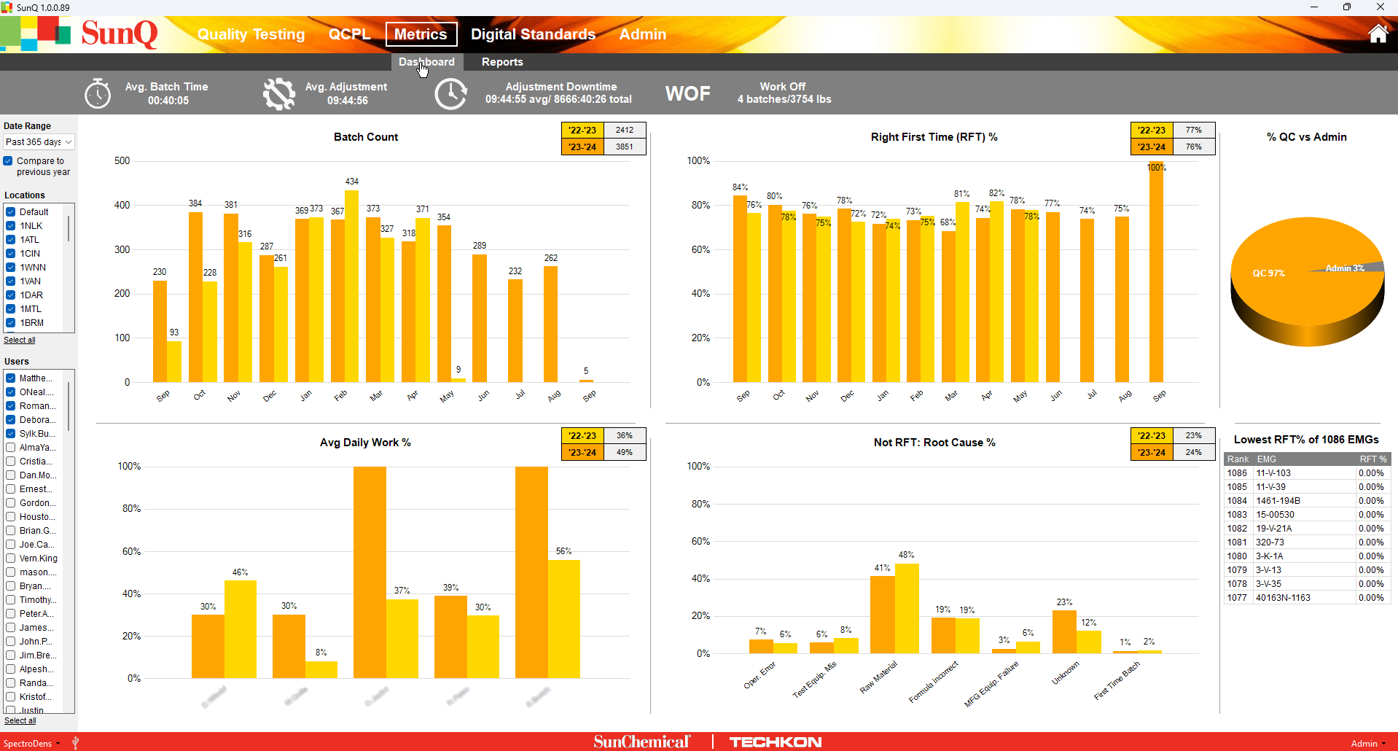Screen dimensions: 1398x751
Task: Select the WOF Work Off icon
Action: pyautogui.click(x=687, y=93)
